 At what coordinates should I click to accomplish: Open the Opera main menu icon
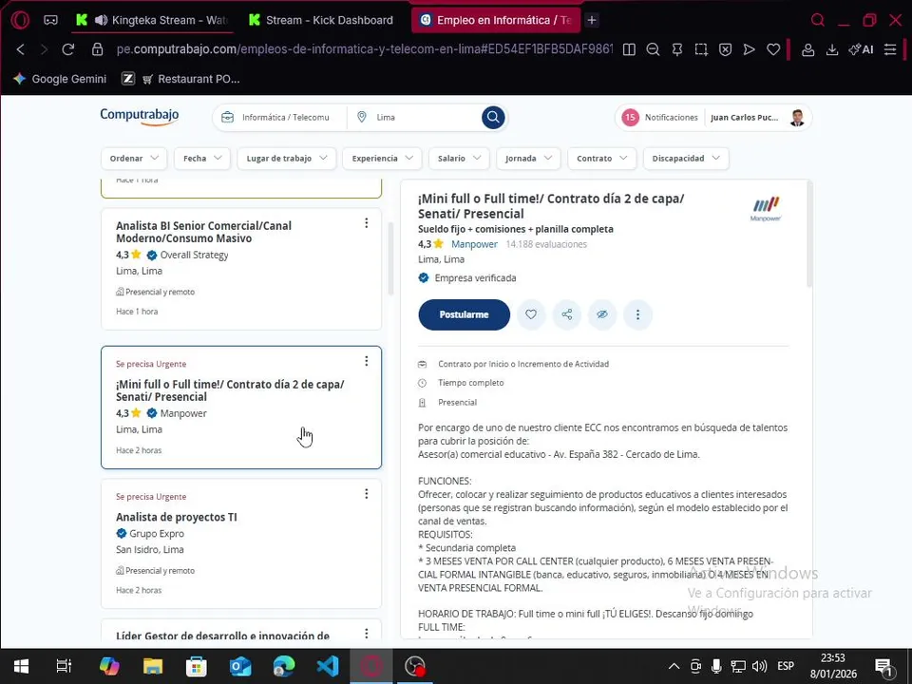pyautogui.click(x=20, y=20)
